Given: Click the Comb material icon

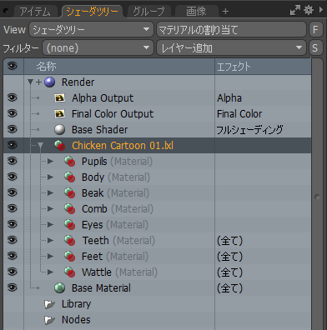Looking at the screenshot, I should point(69,208).
